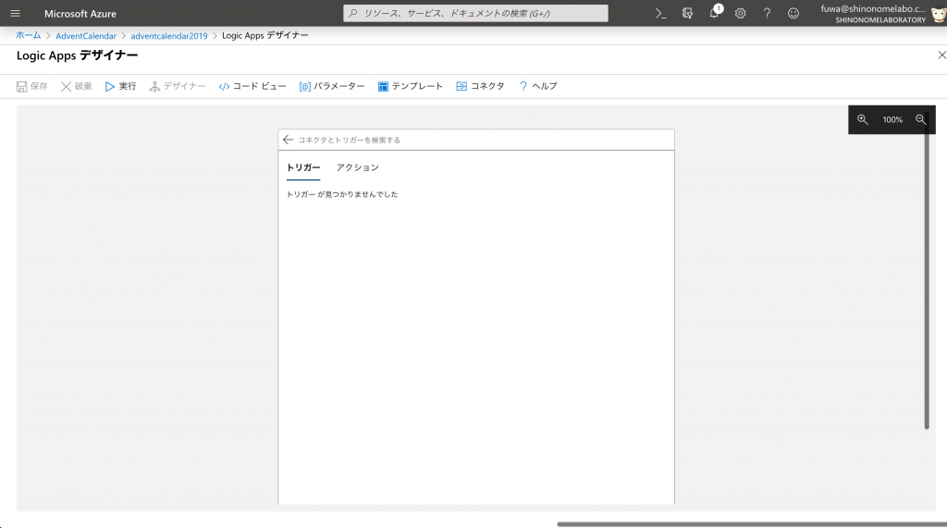
Task: Select the トリガー tab
Action: click(303, 167)
